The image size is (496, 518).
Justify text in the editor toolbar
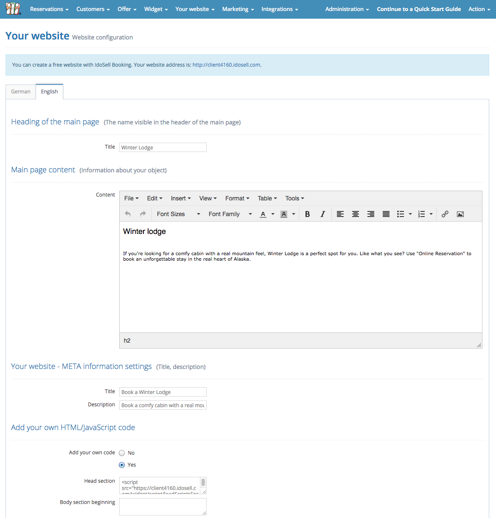pos(386,214)
